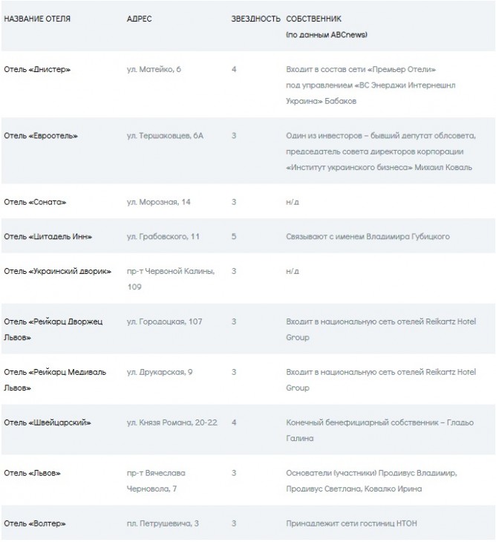Image resolution: width=496 pixels, height=542 pixels.
Task: Select hotel name Отель «Днистер»
Action: click(x=38, y=69)
